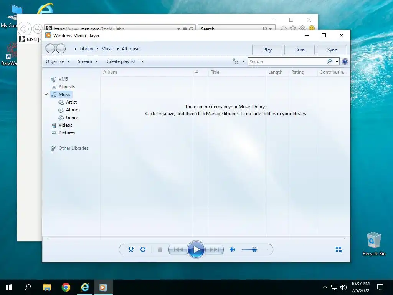Select Genre under Music
This screenshot has height=295, width=393.
(68, 118)
